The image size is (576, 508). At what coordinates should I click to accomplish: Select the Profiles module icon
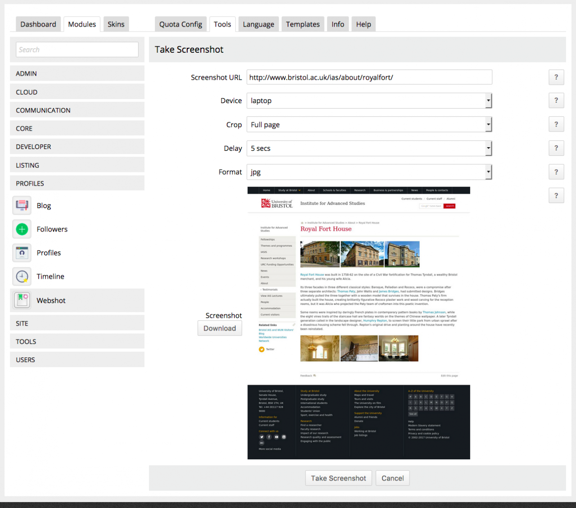point(22,253)
